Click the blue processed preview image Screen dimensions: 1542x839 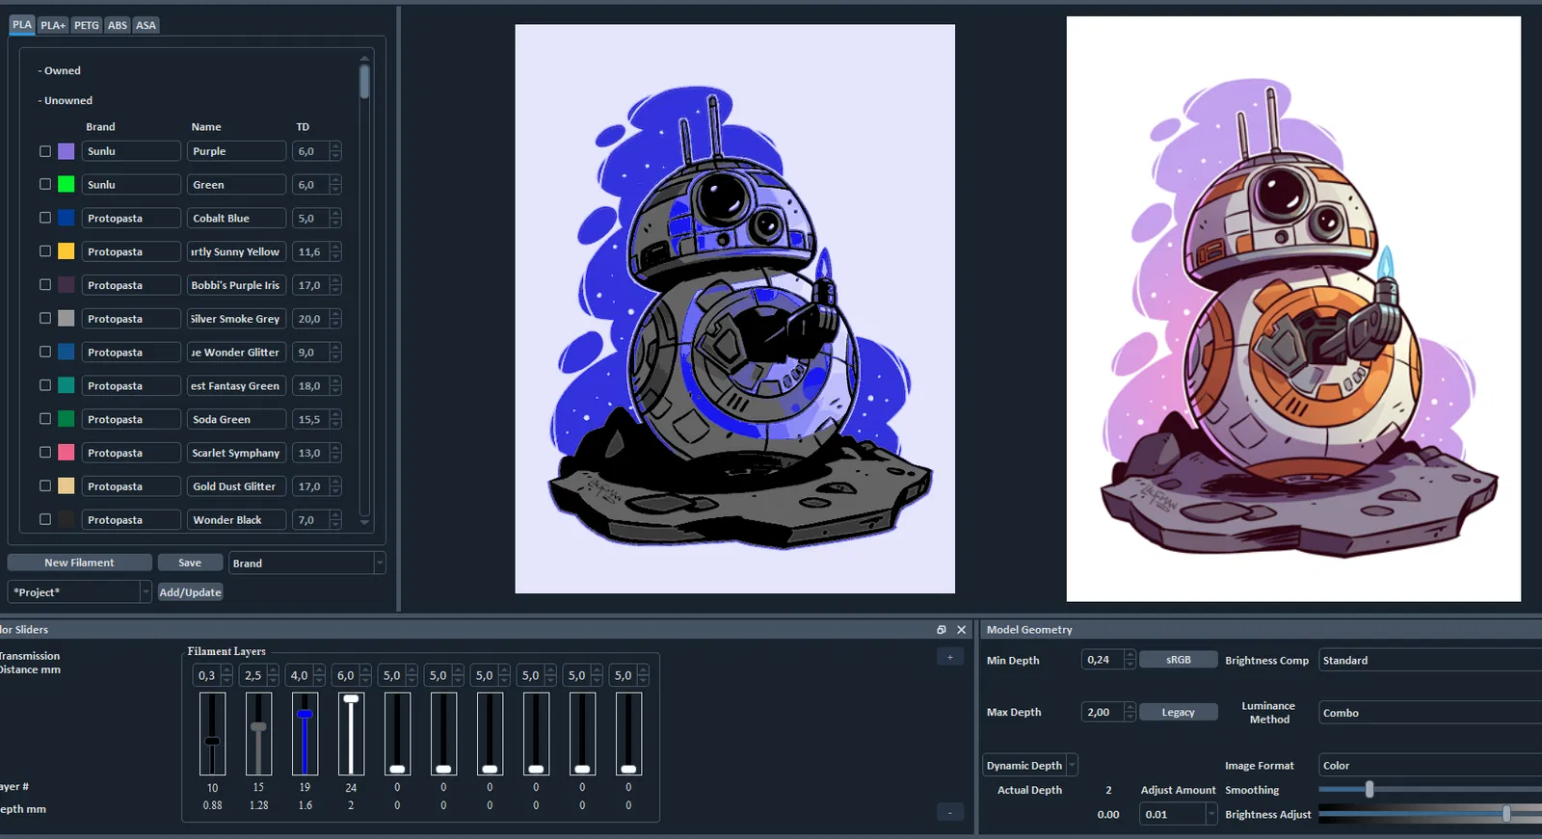coord(735,309)
